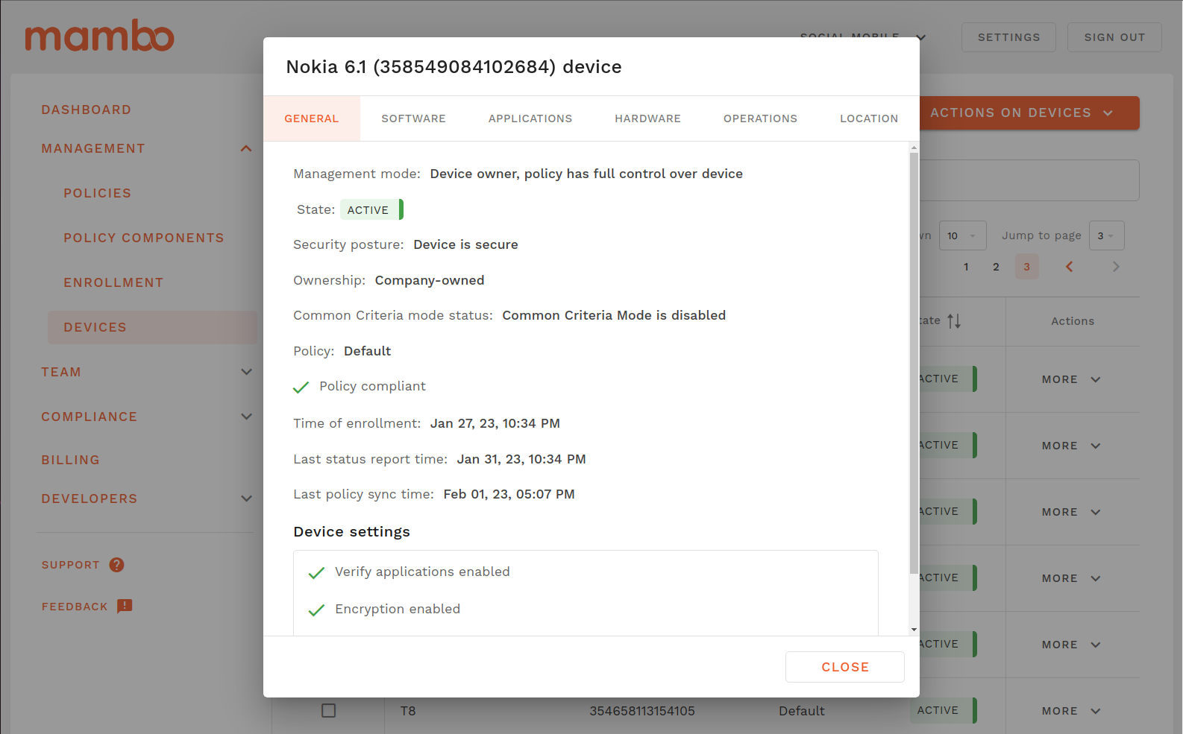Screen dimensions: 1183x734
Task: Click the dialog vertical scrollbar thumb
Action: tap(914, 363)
